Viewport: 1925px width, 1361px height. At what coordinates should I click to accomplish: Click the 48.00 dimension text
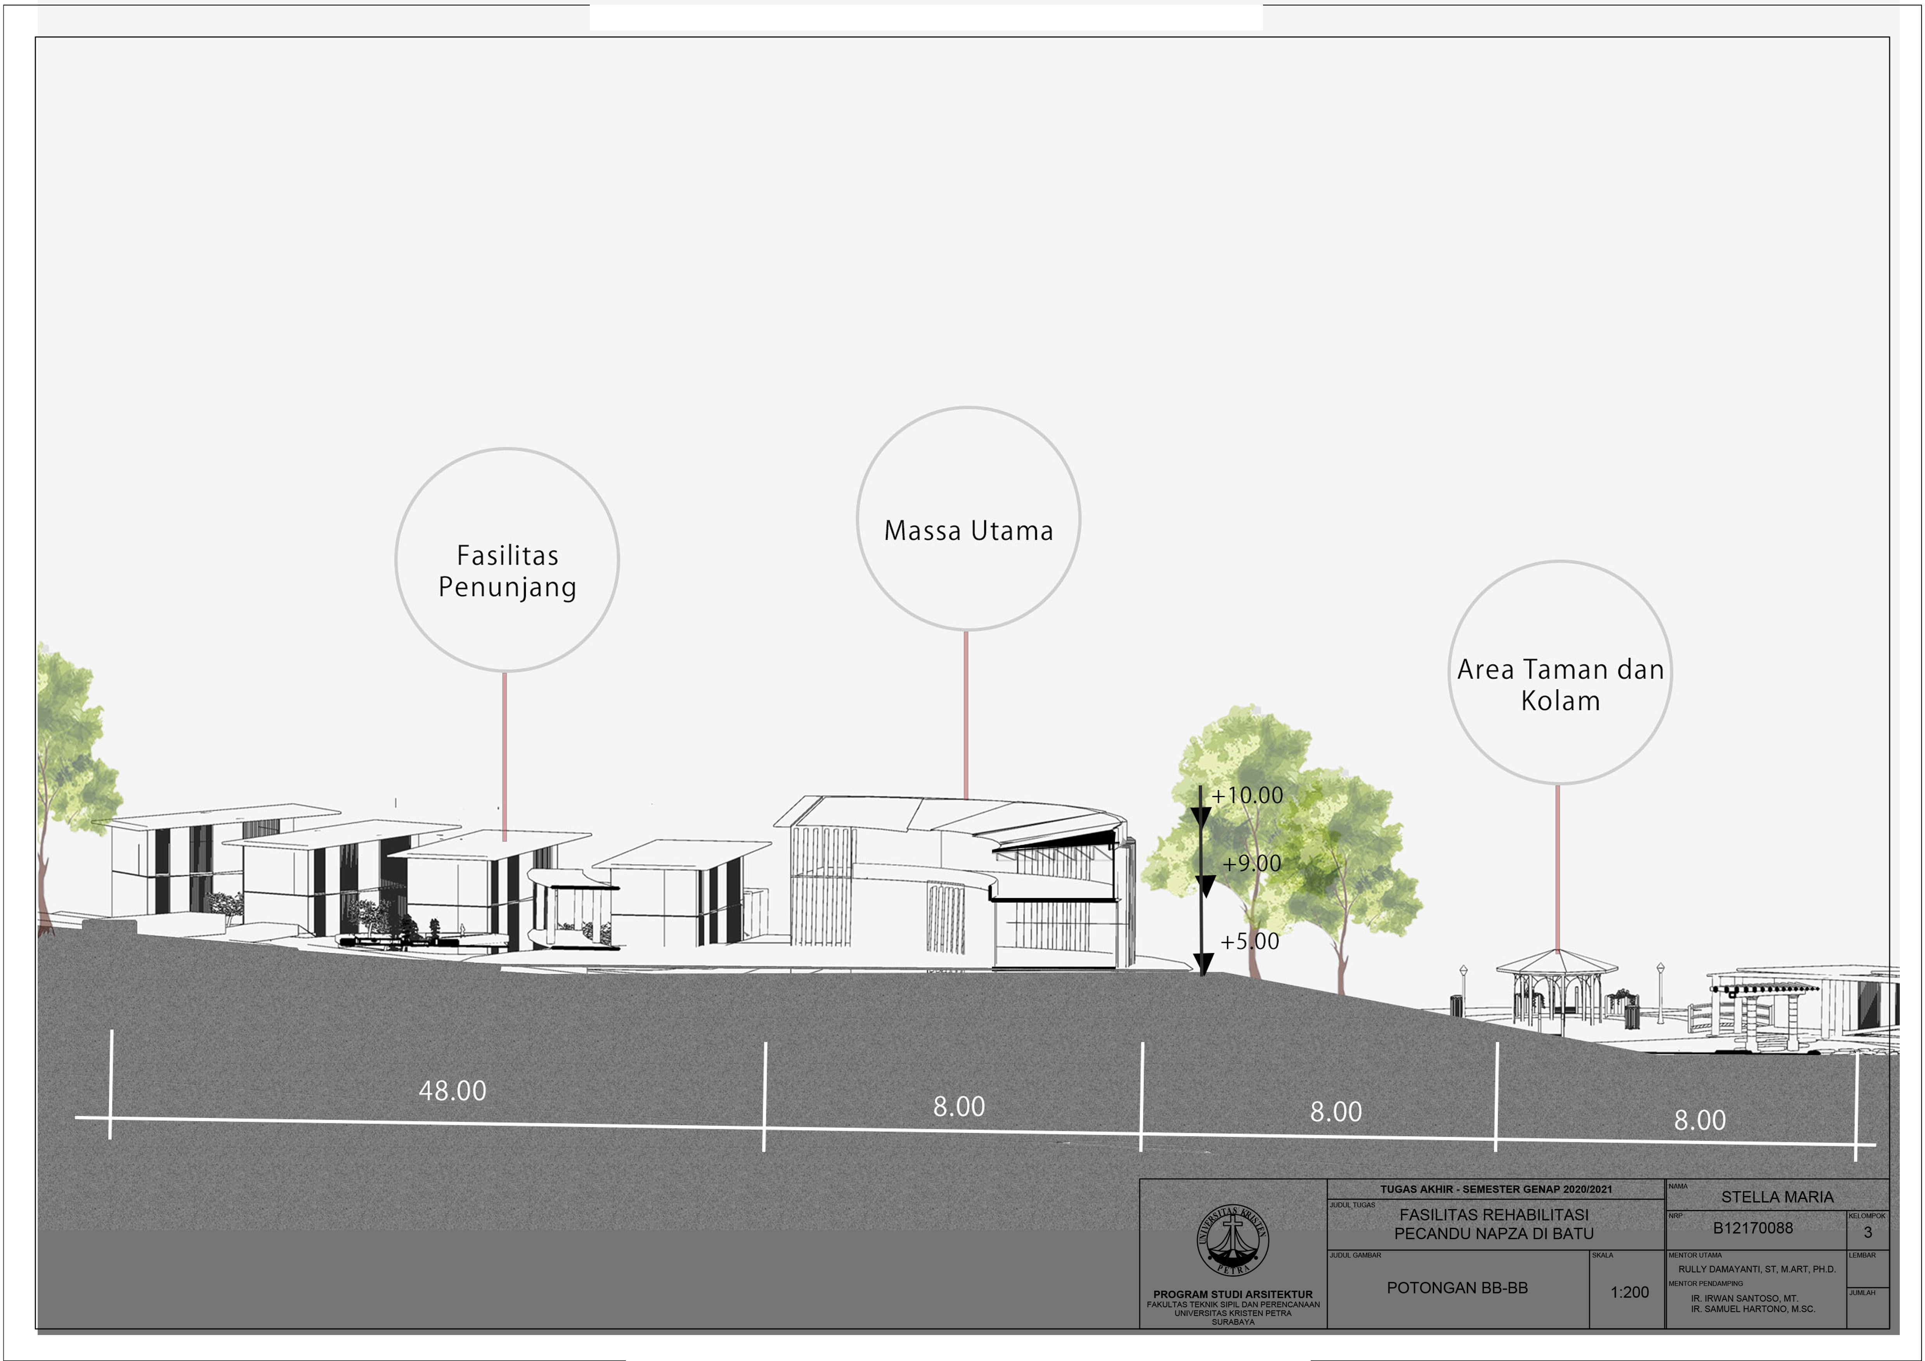pos(453,1091)
